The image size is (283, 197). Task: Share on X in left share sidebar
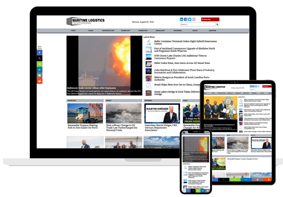coord(40,58)
